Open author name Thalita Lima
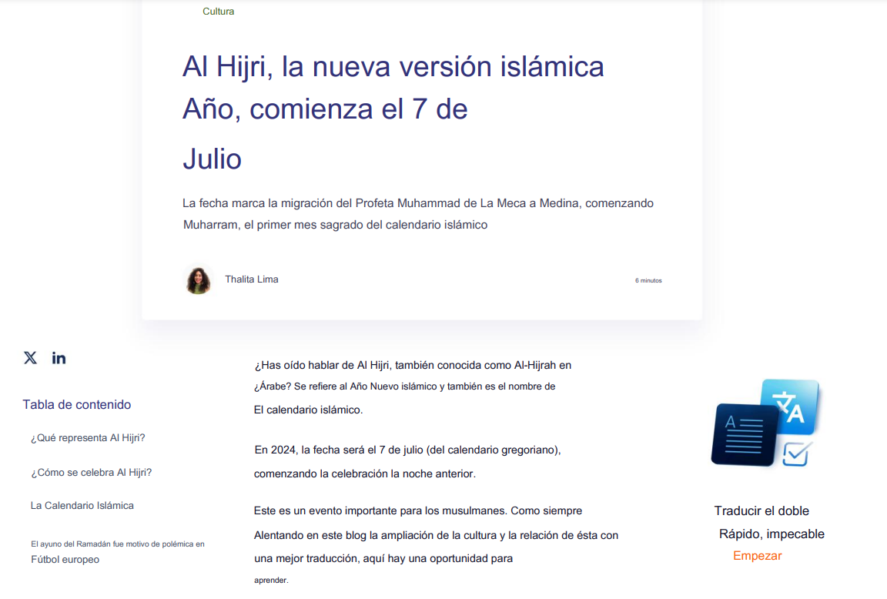 click(x=252, y=279)
